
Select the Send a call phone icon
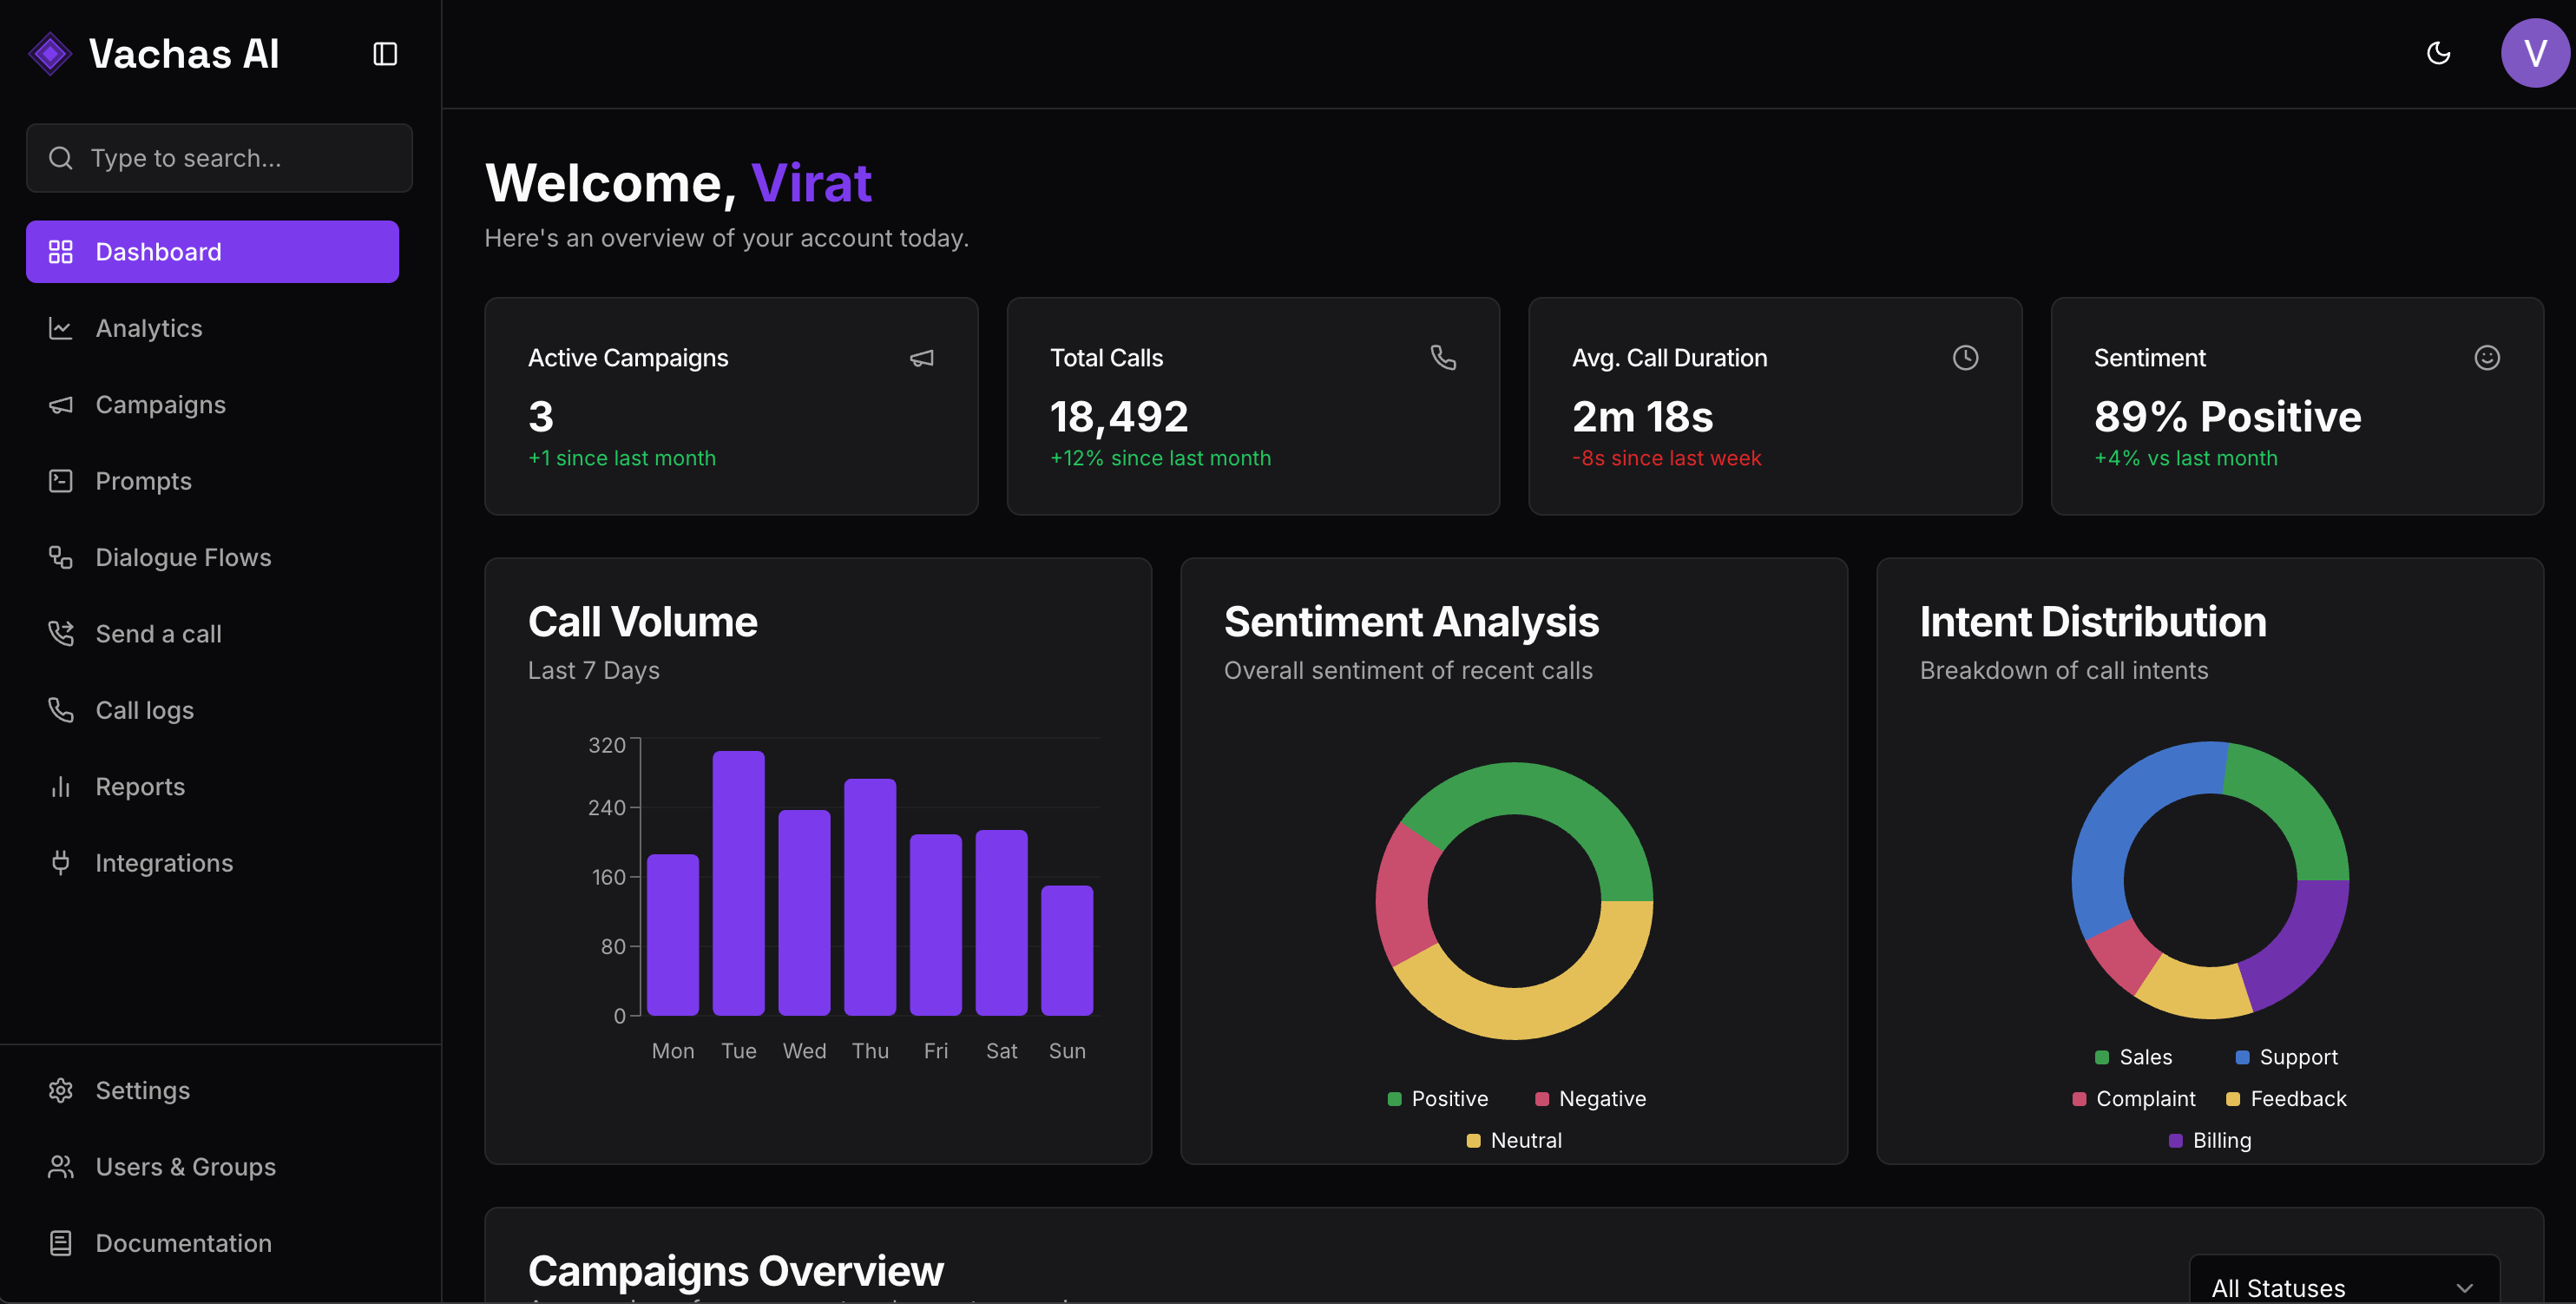tap(60, 633)
